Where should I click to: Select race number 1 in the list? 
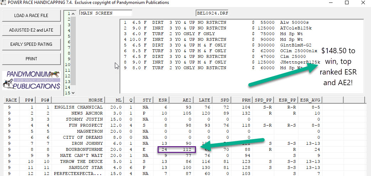pos(69,13)
